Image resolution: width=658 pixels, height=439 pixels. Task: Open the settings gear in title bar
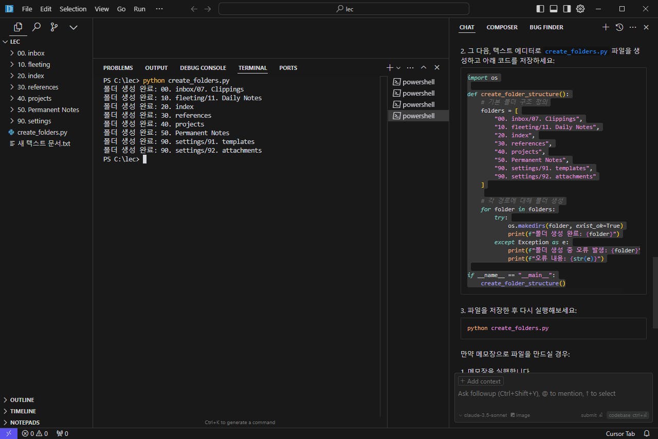(580, 9)
